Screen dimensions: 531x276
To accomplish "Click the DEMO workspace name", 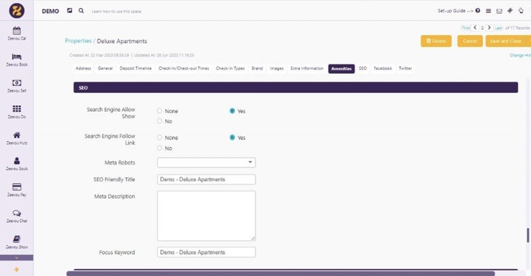I will pyautogui.click(x=50, y=11).
